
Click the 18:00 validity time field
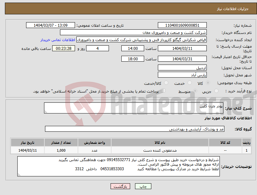pos(133,59)
